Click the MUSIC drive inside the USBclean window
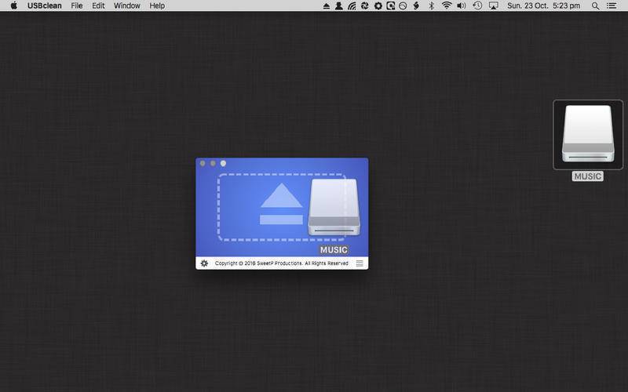The image size is (628, 392). (x=334, y=208)
